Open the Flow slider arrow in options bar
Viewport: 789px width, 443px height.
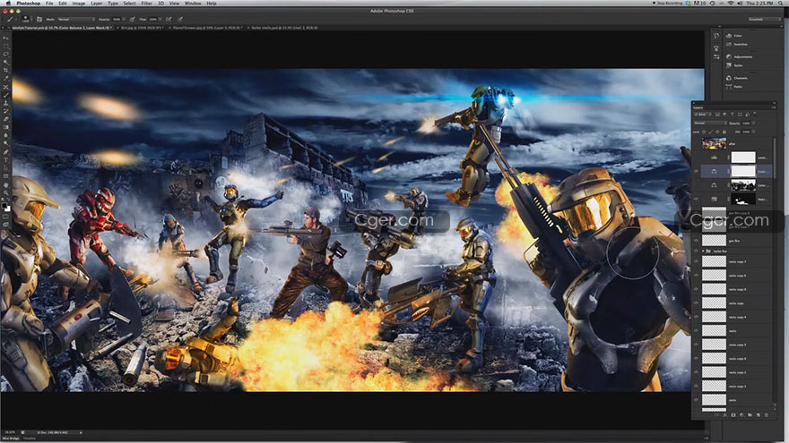click(x=159, y=19)
